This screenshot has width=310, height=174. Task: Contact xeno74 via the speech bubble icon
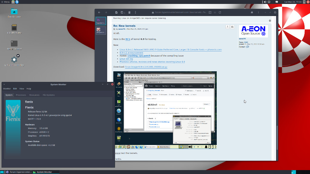[248, 47]
